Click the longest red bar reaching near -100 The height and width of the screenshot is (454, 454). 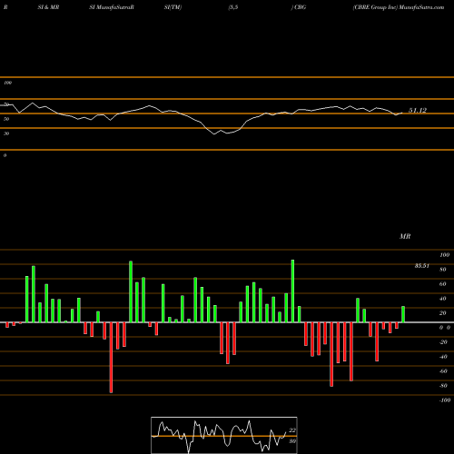click(x=111, y=358)
